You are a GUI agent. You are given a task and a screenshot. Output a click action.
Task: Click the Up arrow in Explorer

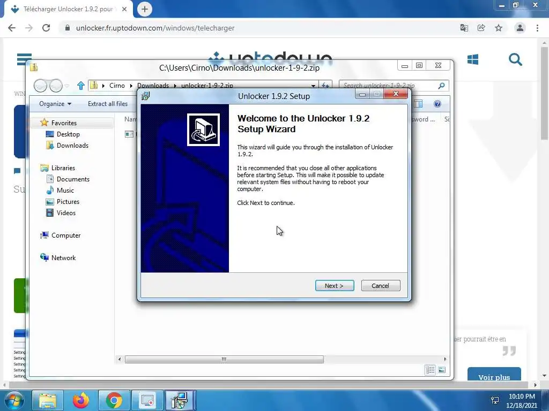pos(81,85)
